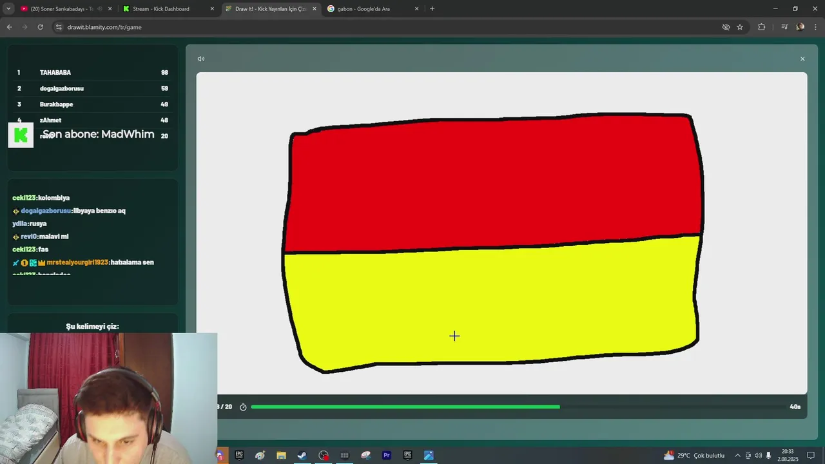825x464 pixels.
Task: Reload the Draw It page
Action: [x=40, y=27]
